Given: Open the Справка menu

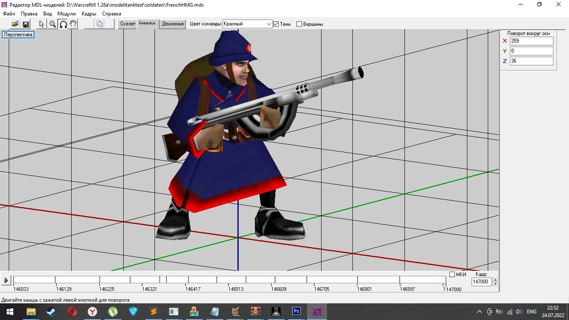Looking at the screenshot, I should pos(112,14).
